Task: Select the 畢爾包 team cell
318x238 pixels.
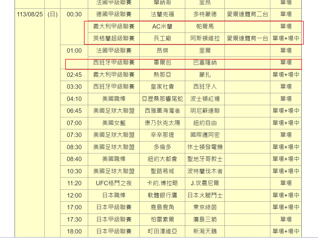Action: tap(162, 63)
